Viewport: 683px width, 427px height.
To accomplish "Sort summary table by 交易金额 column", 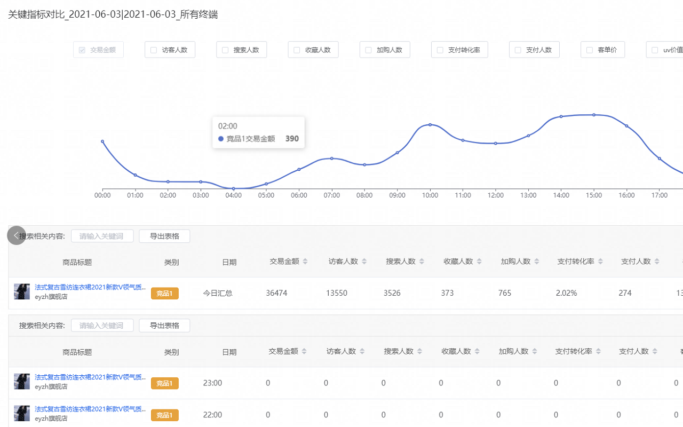I will [x=305, y=262].
